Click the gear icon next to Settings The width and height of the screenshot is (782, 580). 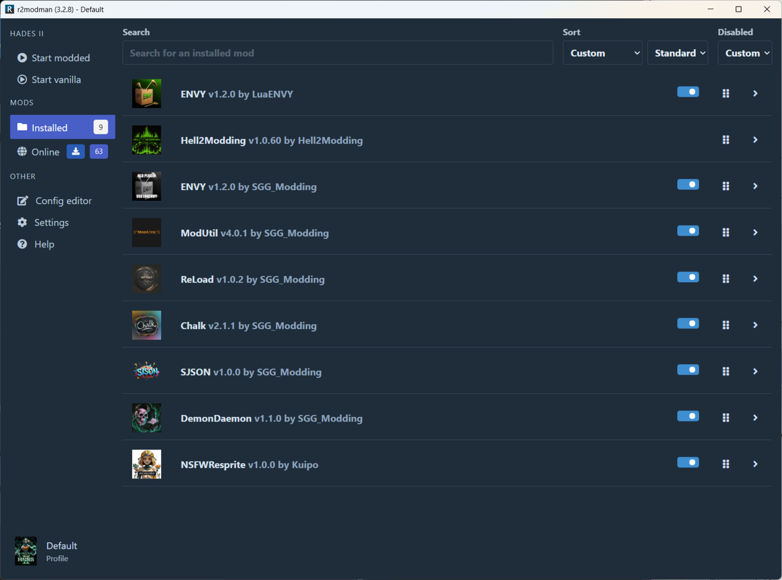(x=22, y=222)
